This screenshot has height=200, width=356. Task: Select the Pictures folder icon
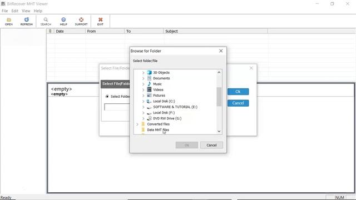click(149, 96)
